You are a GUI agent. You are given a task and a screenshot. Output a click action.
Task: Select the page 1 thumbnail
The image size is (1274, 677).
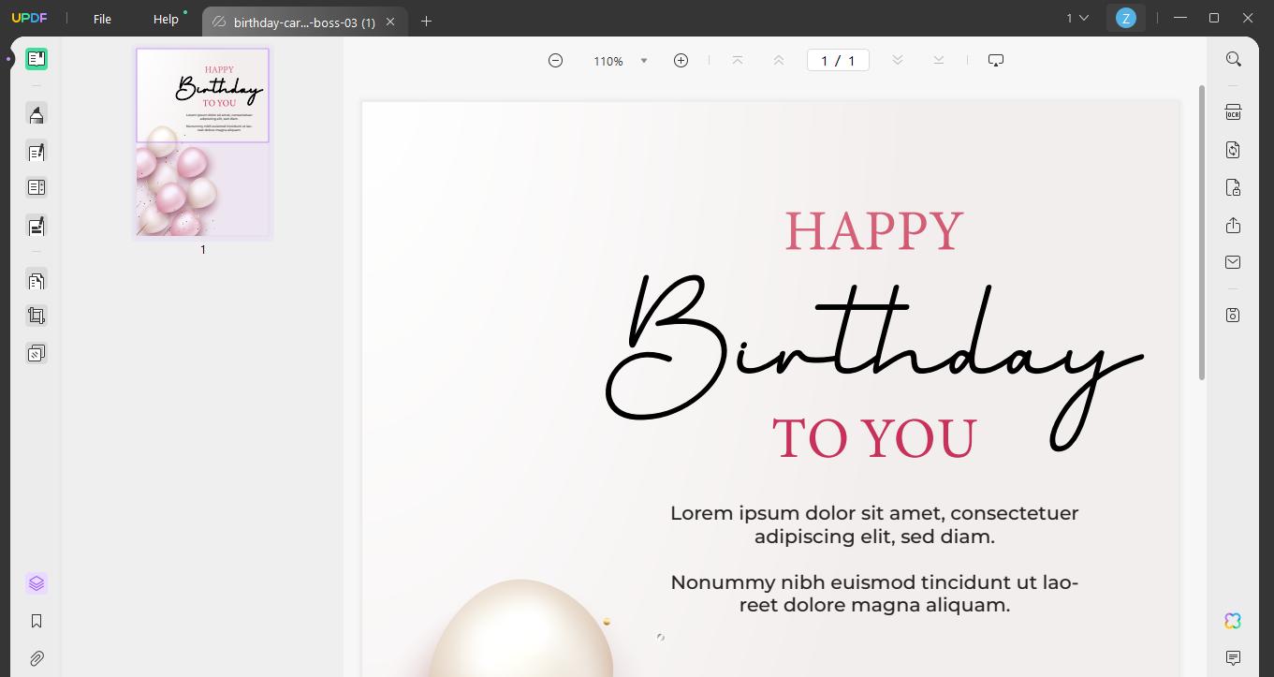pos(202,142)
